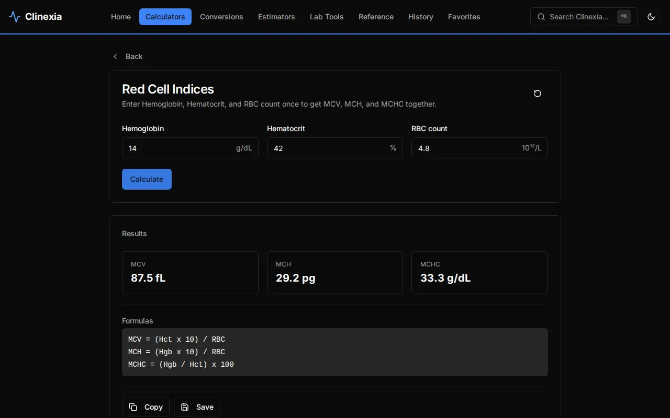Select the Calculators nav tab
Viewport: 670px width, 418px height.
click(165, 17)
